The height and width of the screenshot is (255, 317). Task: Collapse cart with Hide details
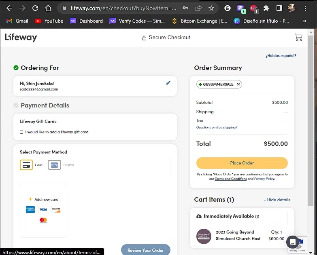(x=277, y=200)
